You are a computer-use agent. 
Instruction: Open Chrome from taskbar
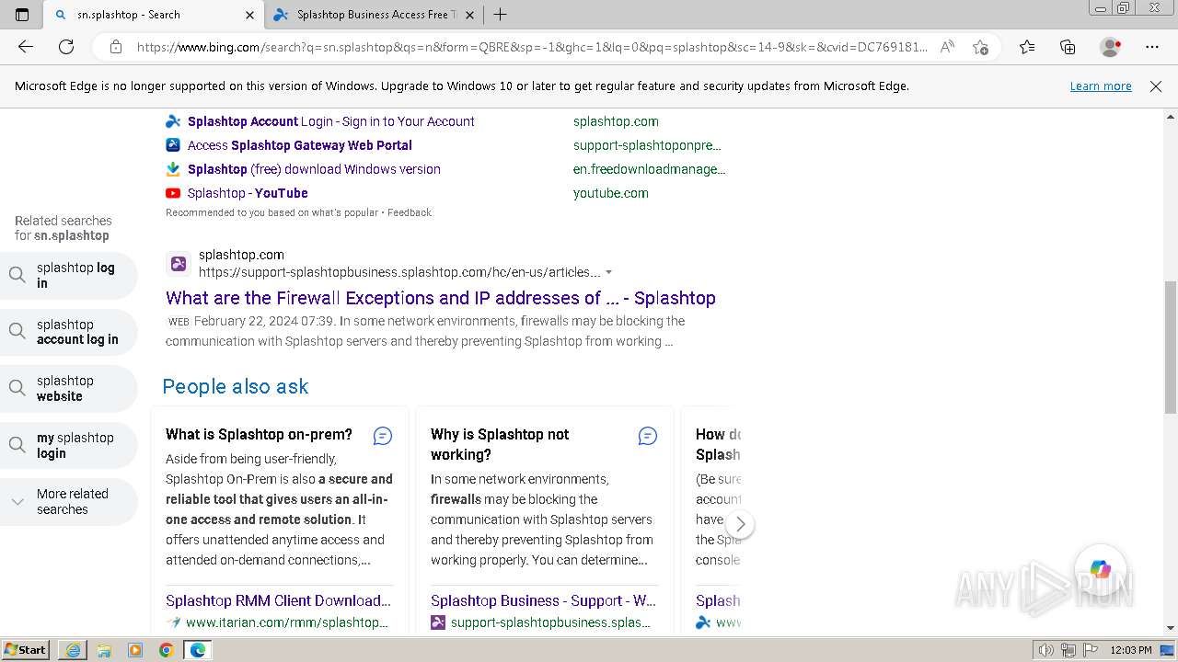167,650
